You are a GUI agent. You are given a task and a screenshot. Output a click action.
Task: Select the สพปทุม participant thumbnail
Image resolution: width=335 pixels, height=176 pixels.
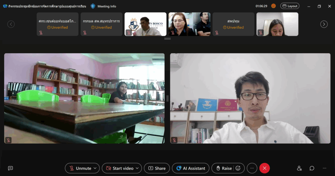pos(233,24)
